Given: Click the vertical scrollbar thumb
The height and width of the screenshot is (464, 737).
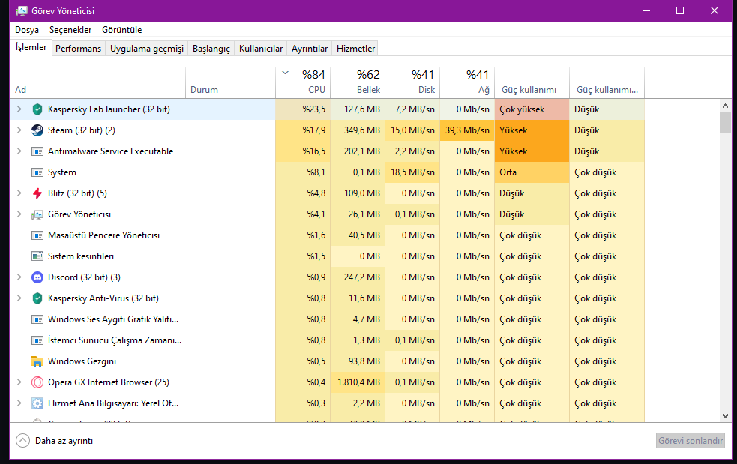Looking at the screenshot, I should click(725, 123).
